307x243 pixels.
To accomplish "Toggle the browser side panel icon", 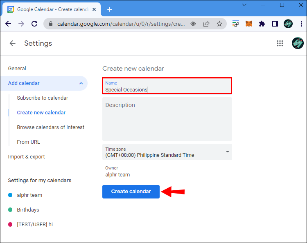I will pyautogui.click(x=275, y=24).
